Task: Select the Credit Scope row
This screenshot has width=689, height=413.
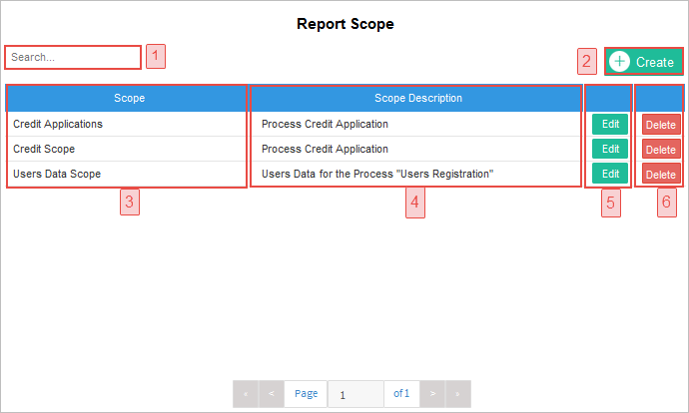Action: (x=44, y=149)
